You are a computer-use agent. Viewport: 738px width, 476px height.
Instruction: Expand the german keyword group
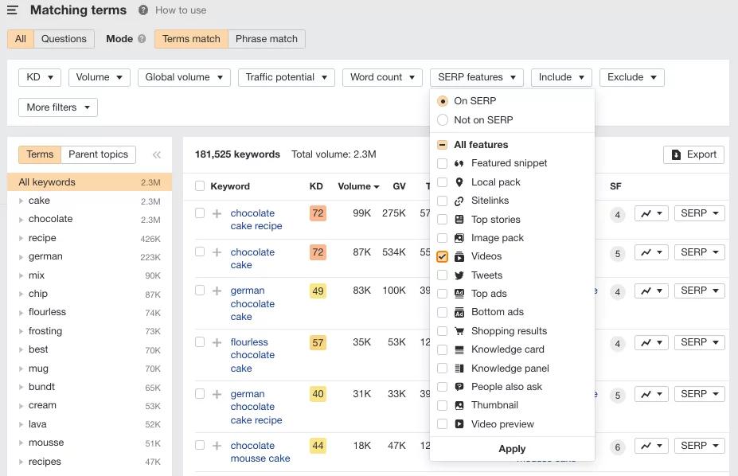(21, 257)
